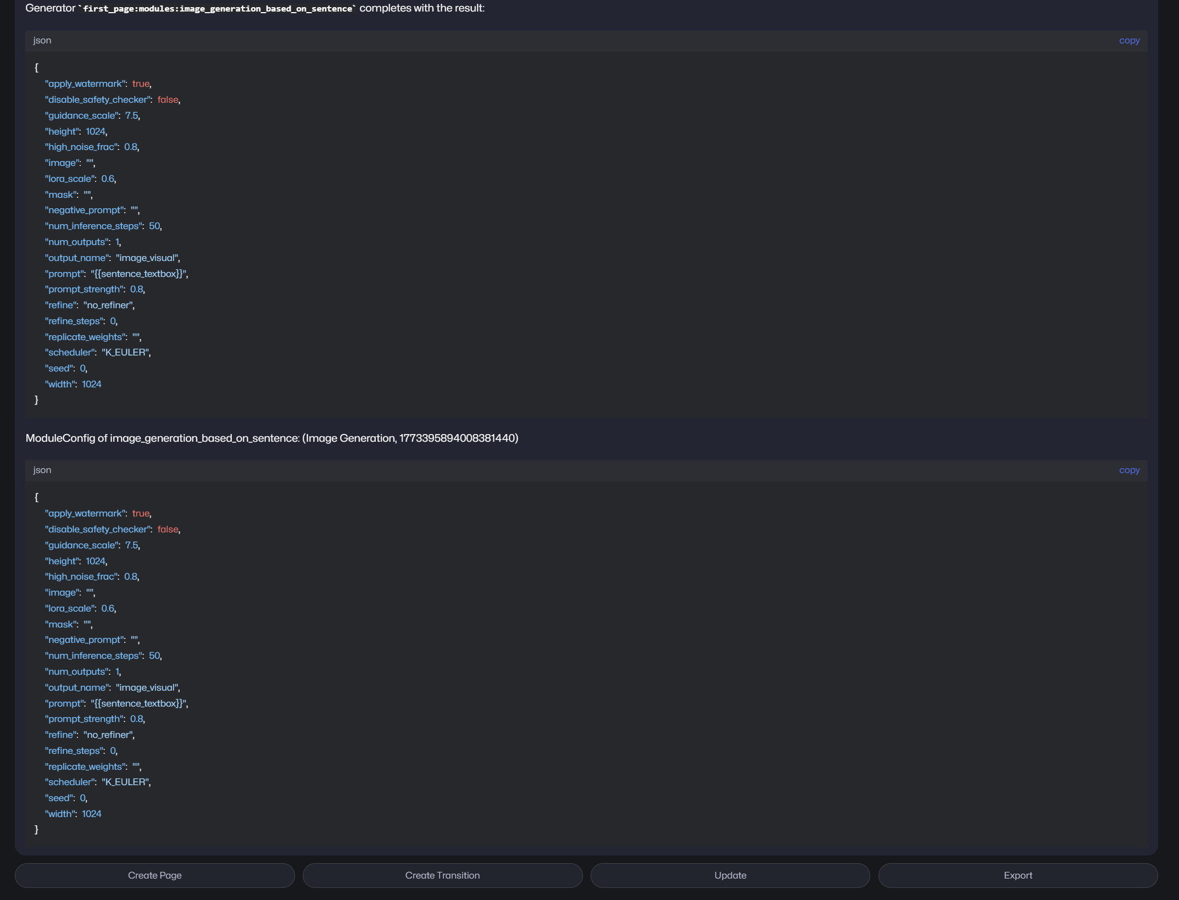1179x900 pixels.
Task: Click the guidance_scale 7.5 value in first block
Action: pyautogui.click(x=131, y=116)
